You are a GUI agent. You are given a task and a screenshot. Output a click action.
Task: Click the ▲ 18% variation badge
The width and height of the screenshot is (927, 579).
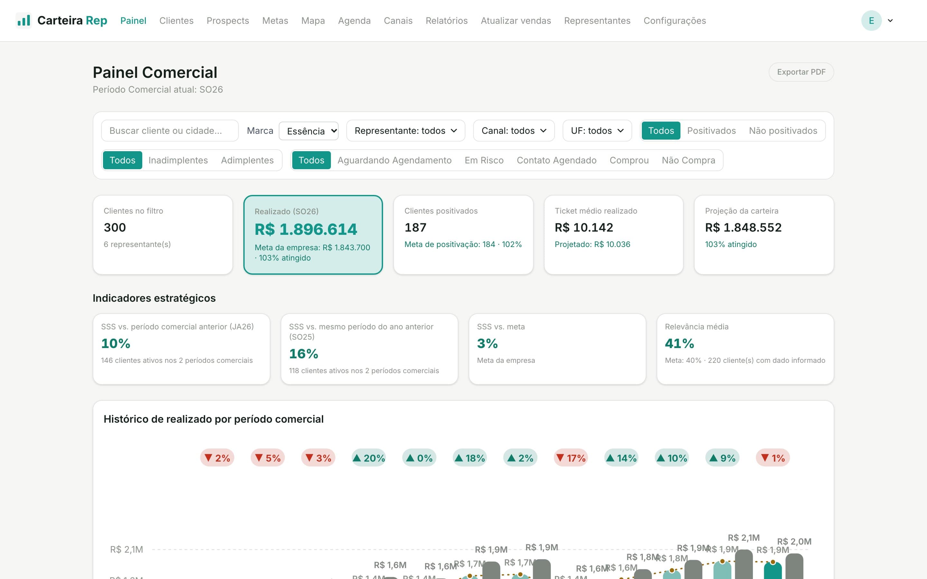[470, 458]
